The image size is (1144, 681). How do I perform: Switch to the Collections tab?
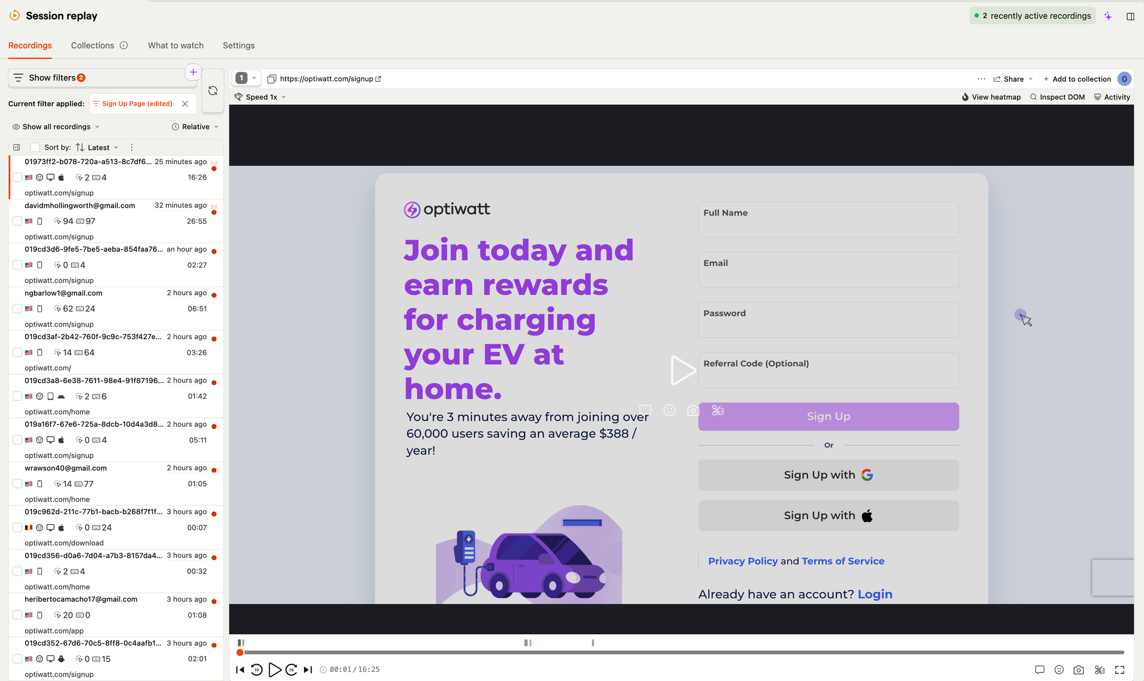coord(92,45)
